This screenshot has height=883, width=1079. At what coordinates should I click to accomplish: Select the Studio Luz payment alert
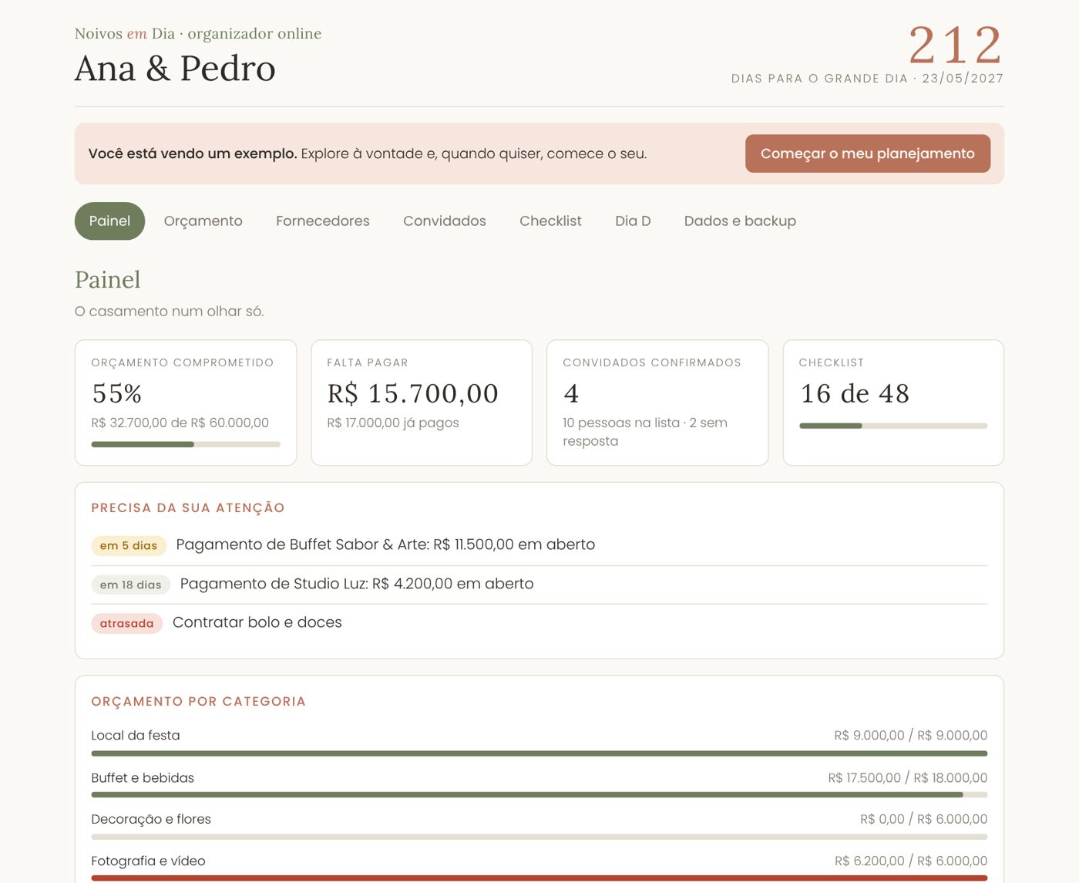click(x=539, y=585)
